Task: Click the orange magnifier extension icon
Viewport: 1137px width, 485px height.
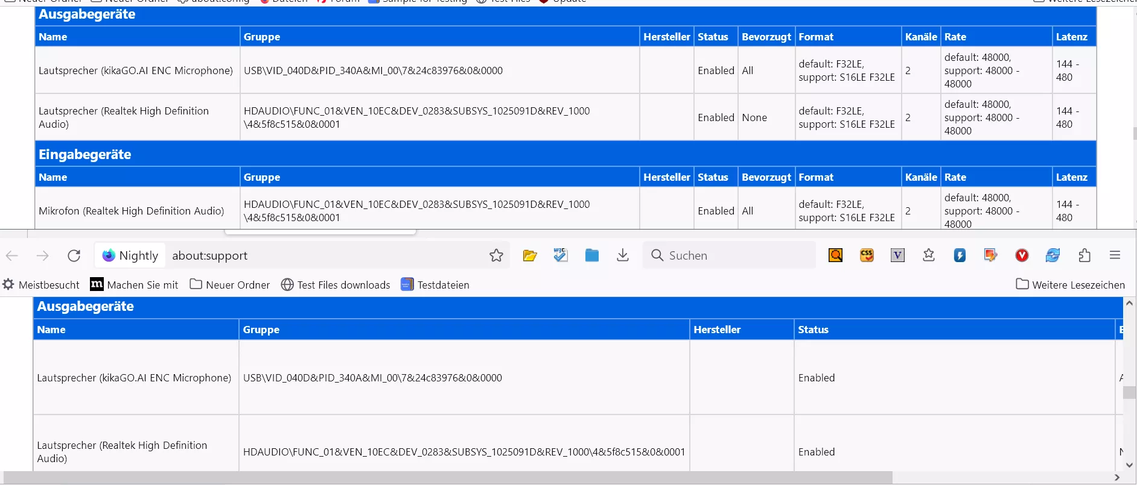Action: (835, 255)
